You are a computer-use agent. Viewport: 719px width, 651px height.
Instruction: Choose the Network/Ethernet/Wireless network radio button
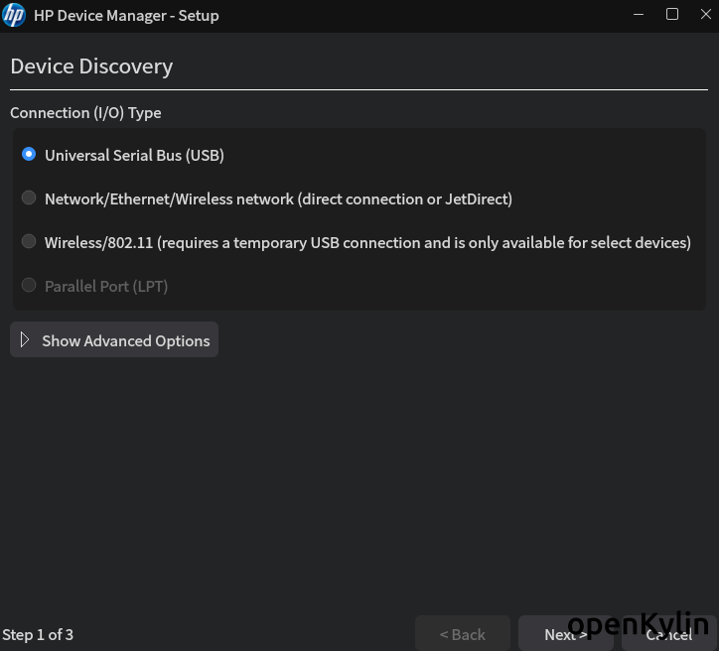tap(29, 198)
